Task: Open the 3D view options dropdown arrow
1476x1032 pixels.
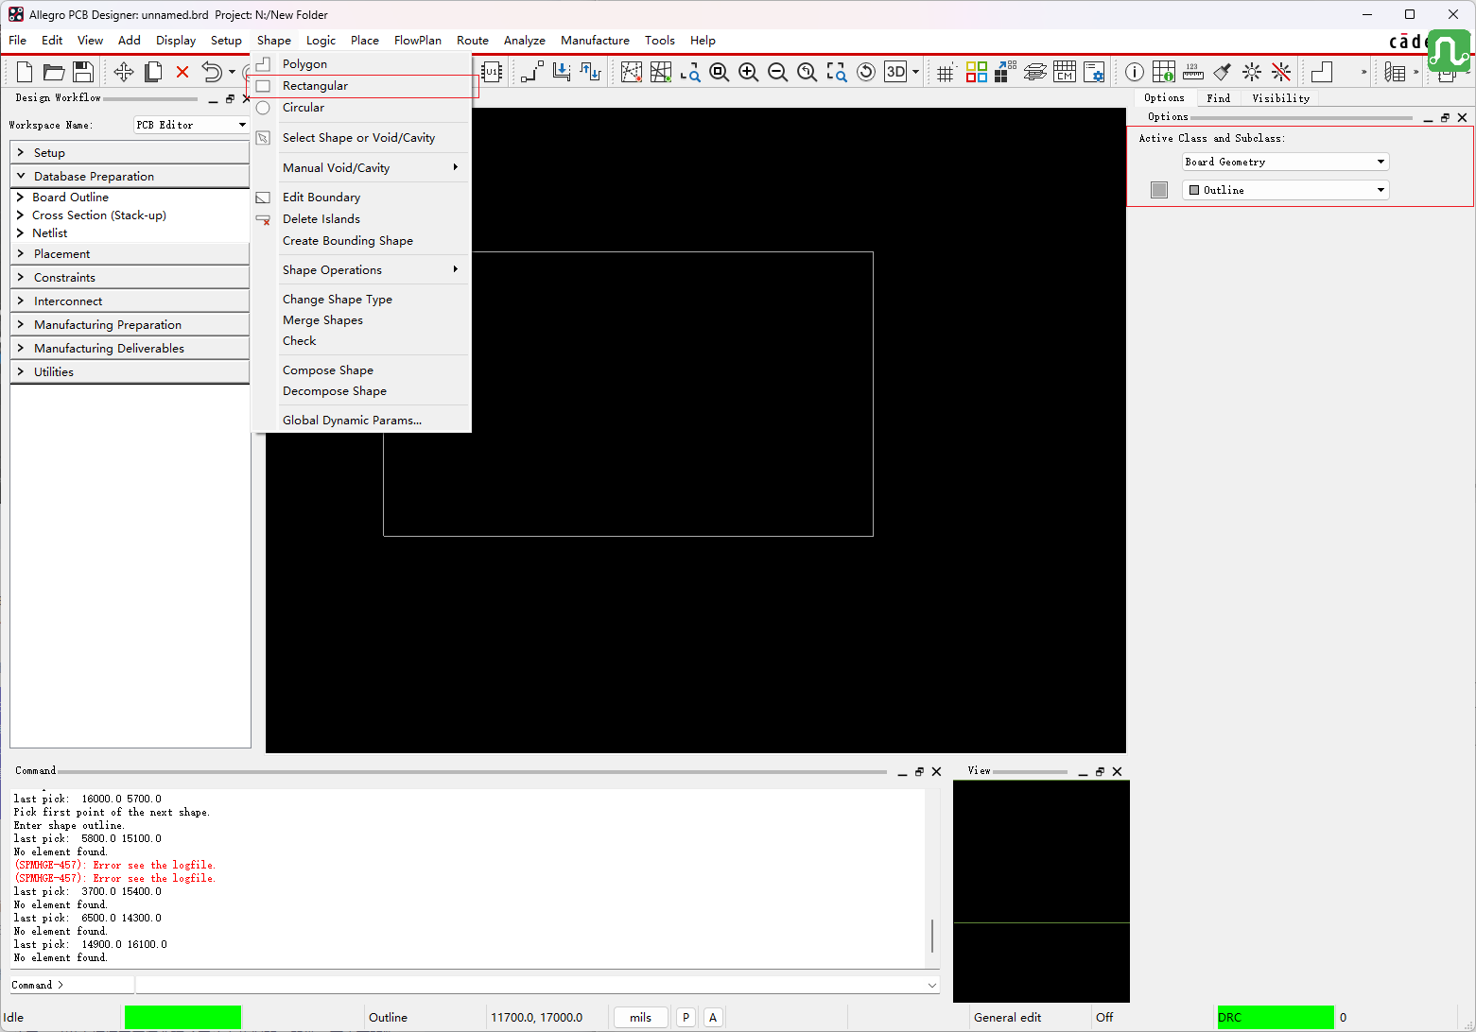Action: [x=915, y=72]
